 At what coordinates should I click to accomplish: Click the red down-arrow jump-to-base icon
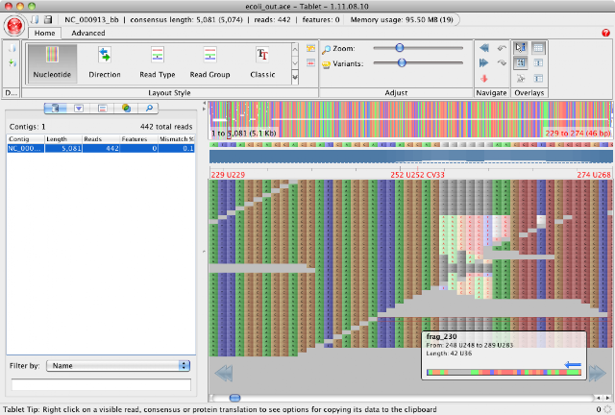click(x=484, y=79)
